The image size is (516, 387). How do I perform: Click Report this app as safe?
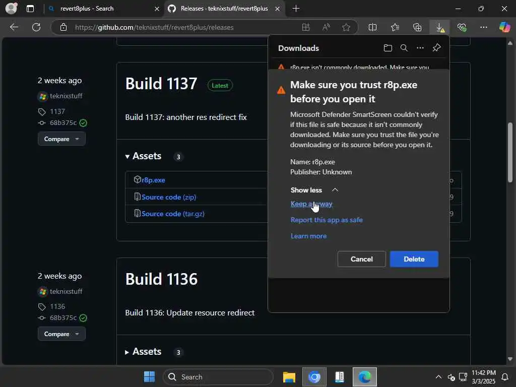point(327,220)
